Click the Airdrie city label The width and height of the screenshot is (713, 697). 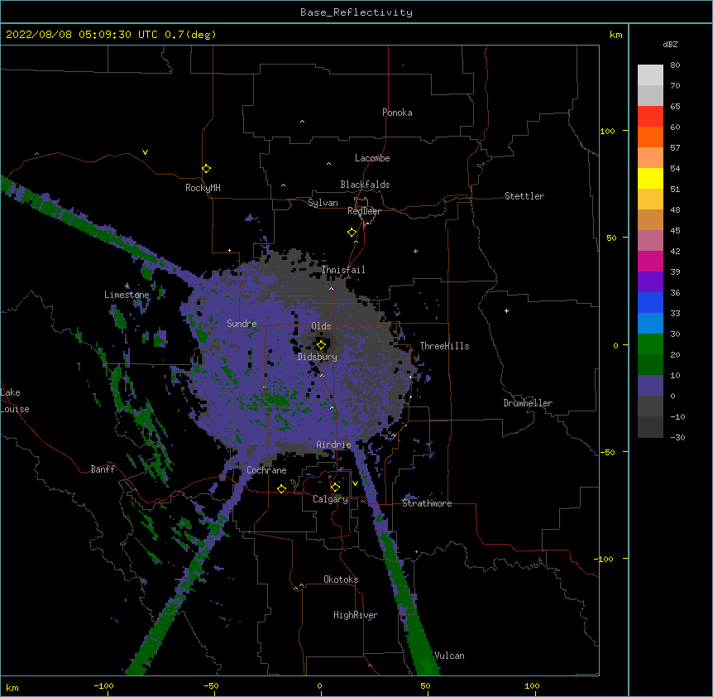point(333,445)
